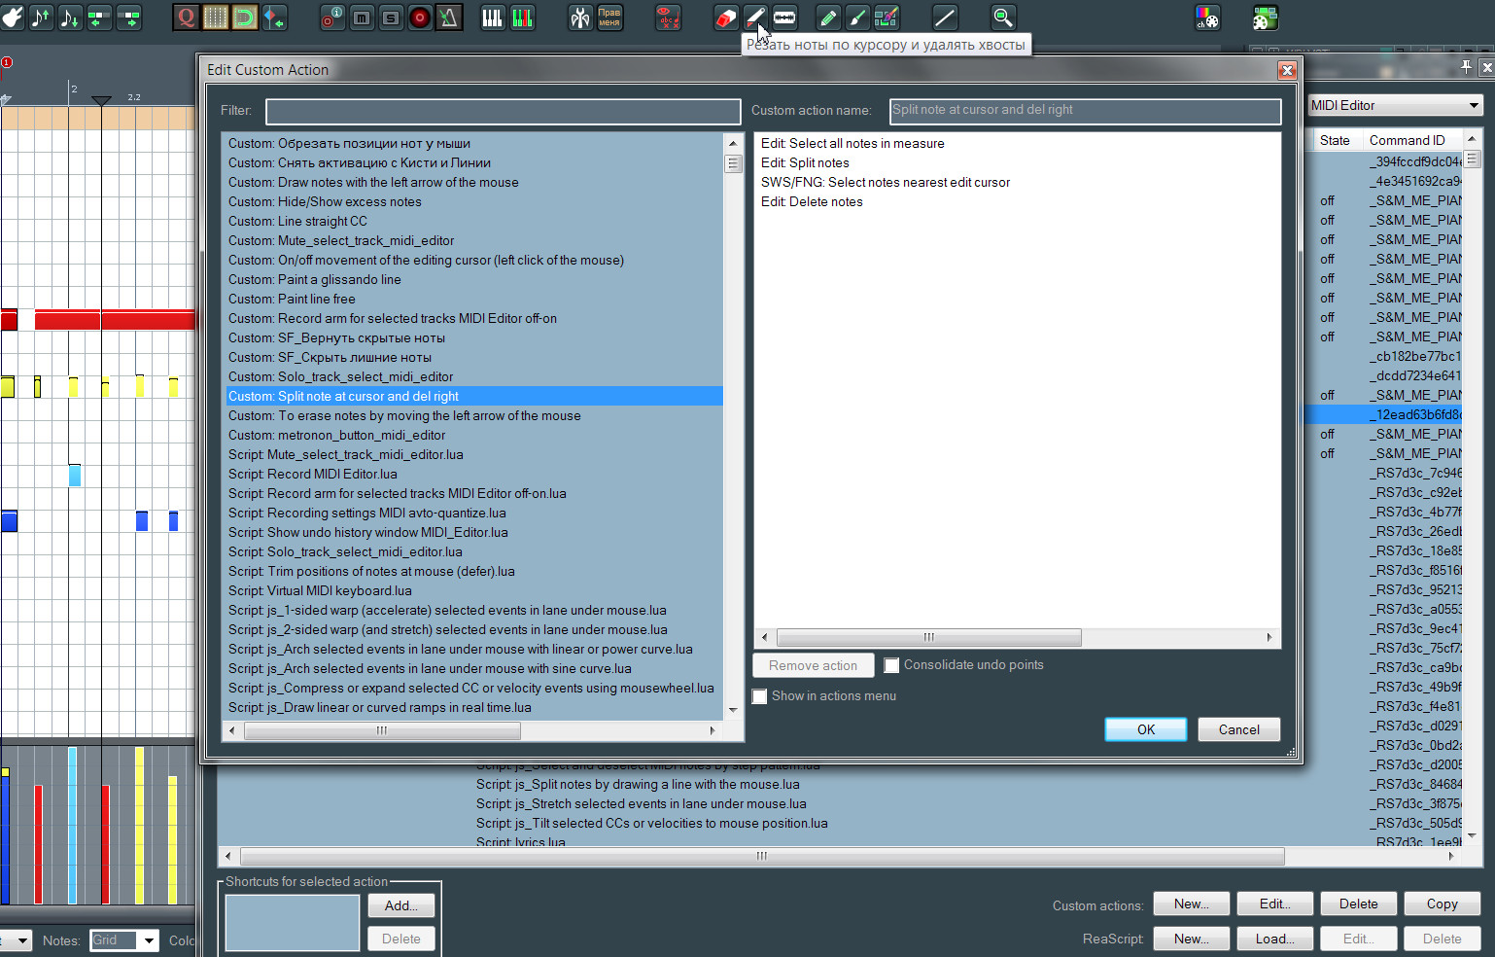Click the red record button
Viewport: 1495px width, 957px height.
420,18
